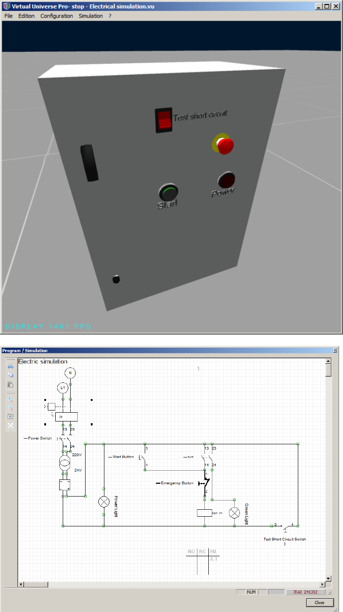Screen dimensions: 343x612
Task: Click the Emergency Button label text
Action: 177,483
